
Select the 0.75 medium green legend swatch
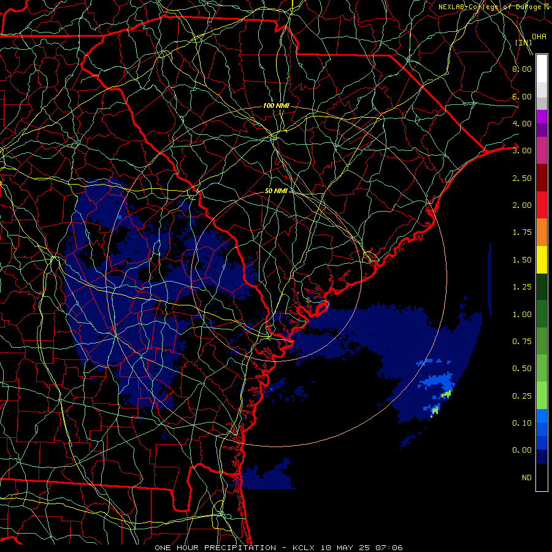pyautogui.click(x=542, y=341)
